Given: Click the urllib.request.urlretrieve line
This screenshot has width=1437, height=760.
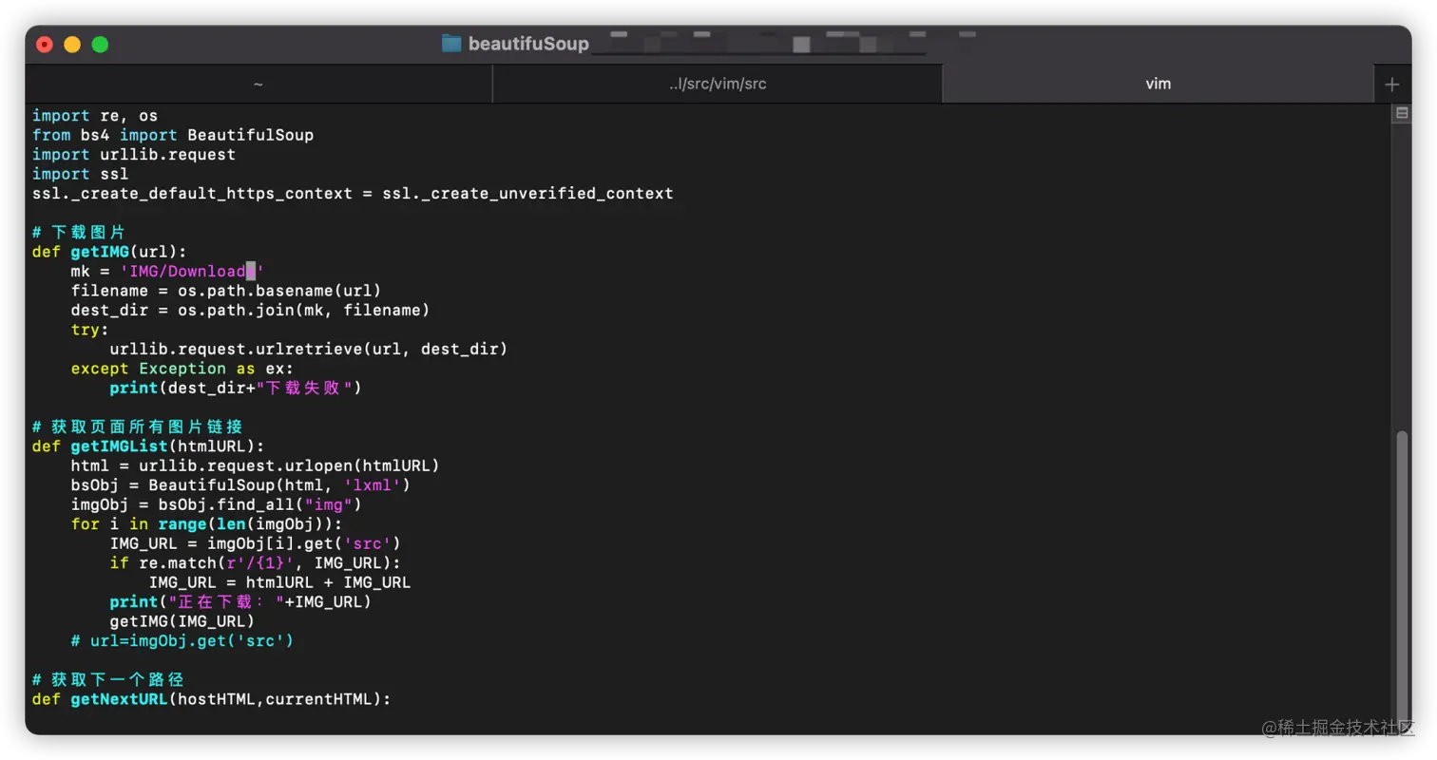Looking at the screenshot, I should click(308, 349).
